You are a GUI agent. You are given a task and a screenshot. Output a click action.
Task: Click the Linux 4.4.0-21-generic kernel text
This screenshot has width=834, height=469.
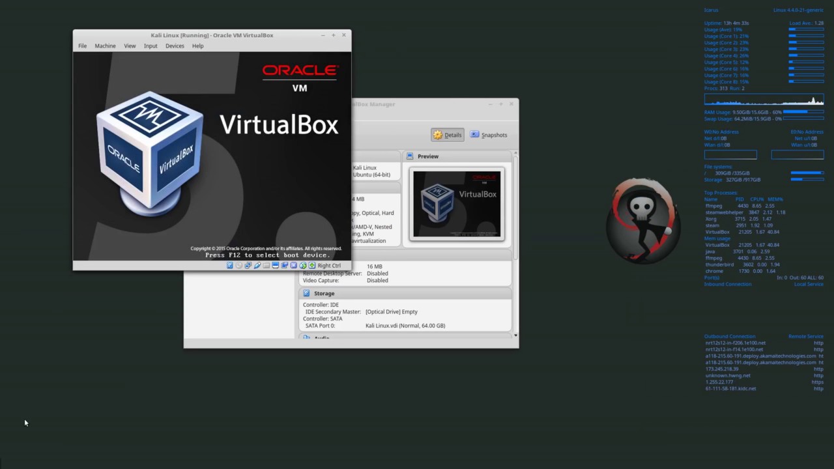point(798,10)
